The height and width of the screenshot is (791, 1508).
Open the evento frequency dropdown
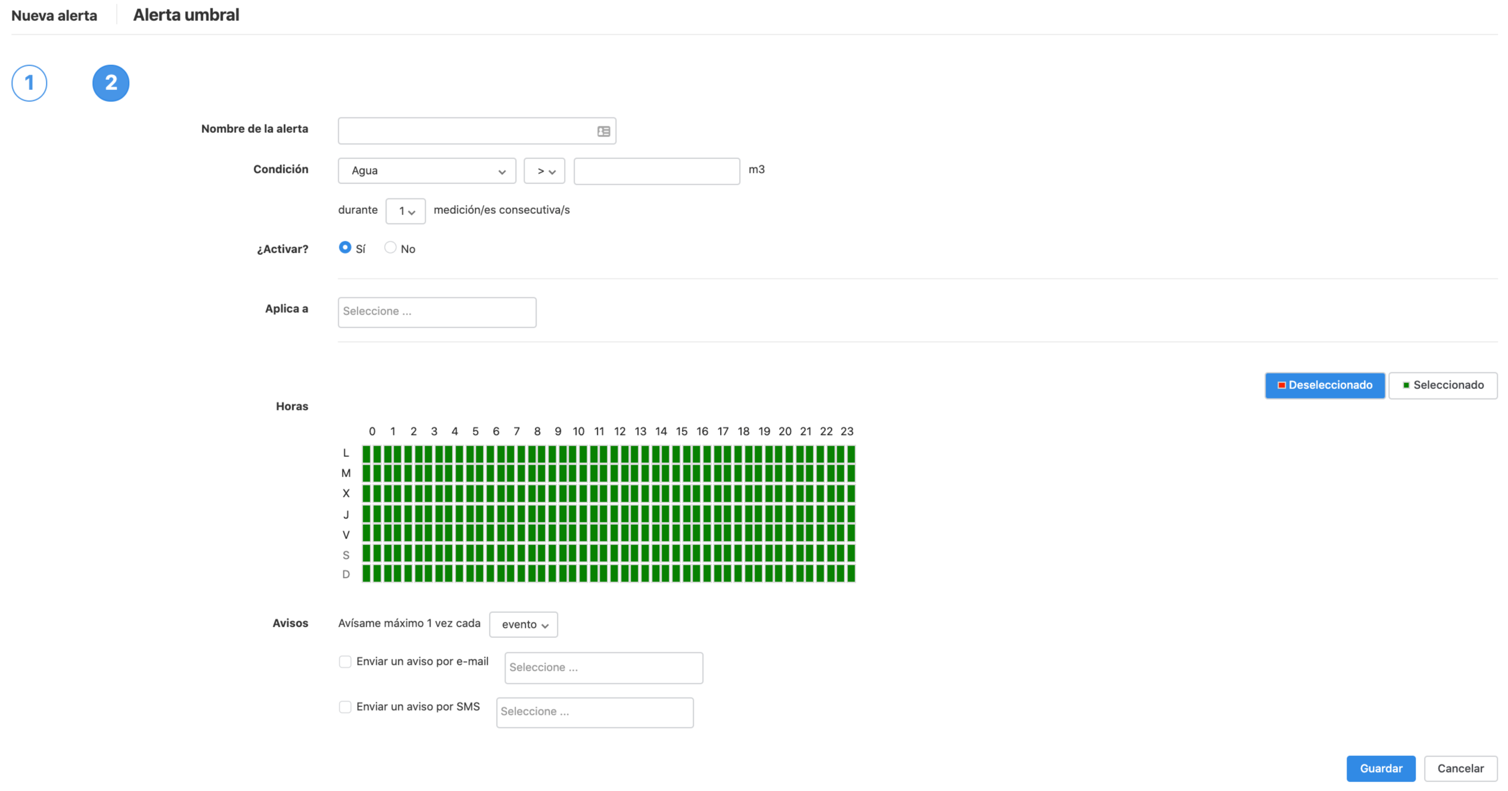pyautogui.click(x=524, y=625)
